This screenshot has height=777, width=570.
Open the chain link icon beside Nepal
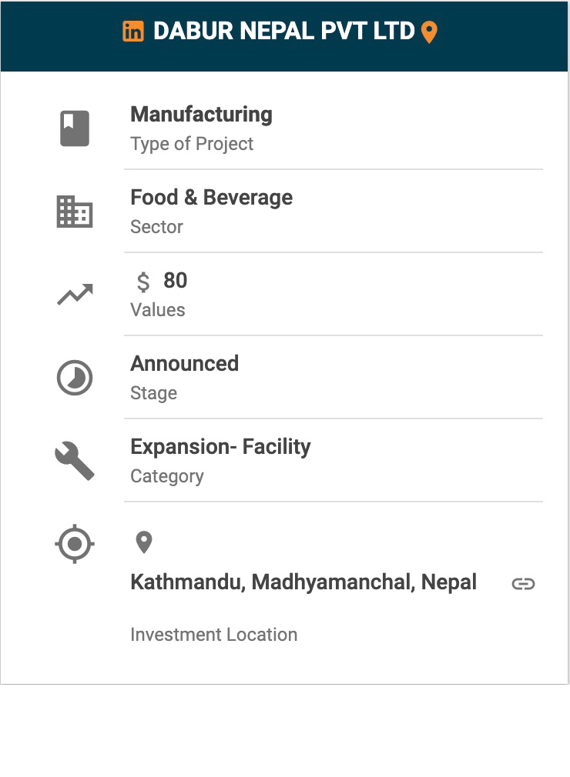pyautogui.click(x=523, y=584)
